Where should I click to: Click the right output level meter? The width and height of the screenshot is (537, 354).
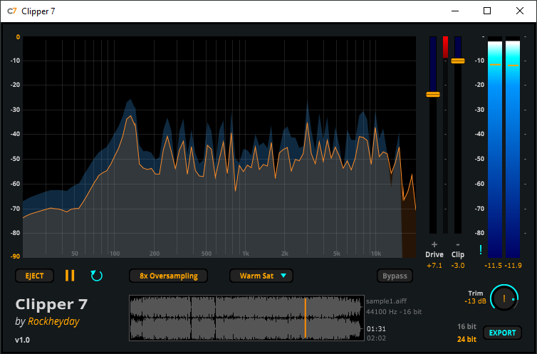tap(513, 147)
